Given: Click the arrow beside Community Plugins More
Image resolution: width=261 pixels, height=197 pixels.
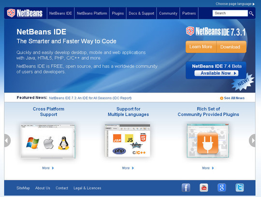Looking at the screenshot, I should (213, 168).
